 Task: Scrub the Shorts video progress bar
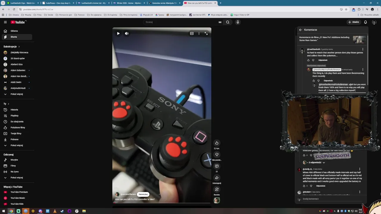(162, 203)
